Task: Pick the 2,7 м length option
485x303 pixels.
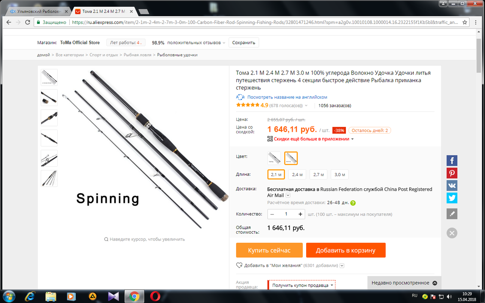Action: [x=319, y=175]
